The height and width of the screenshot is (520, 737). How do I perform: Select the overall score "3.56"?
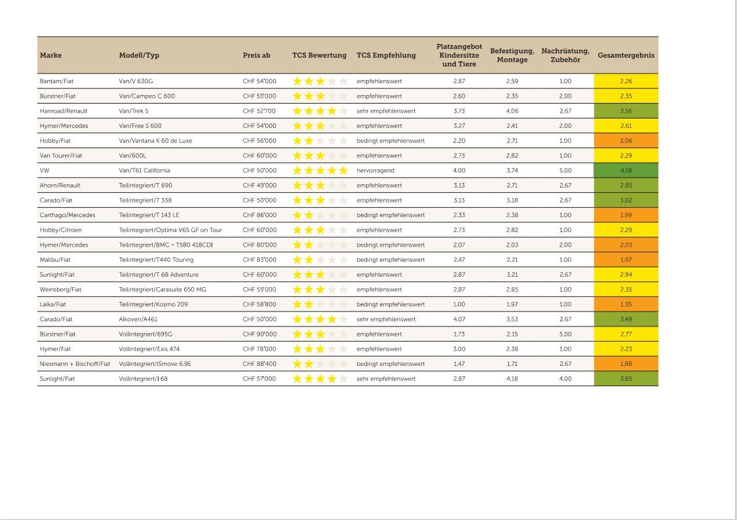[626, 111]
